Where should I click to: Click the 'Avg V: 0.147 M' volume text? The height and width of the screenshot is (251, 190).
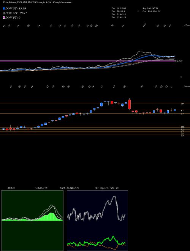pos(151,8)
